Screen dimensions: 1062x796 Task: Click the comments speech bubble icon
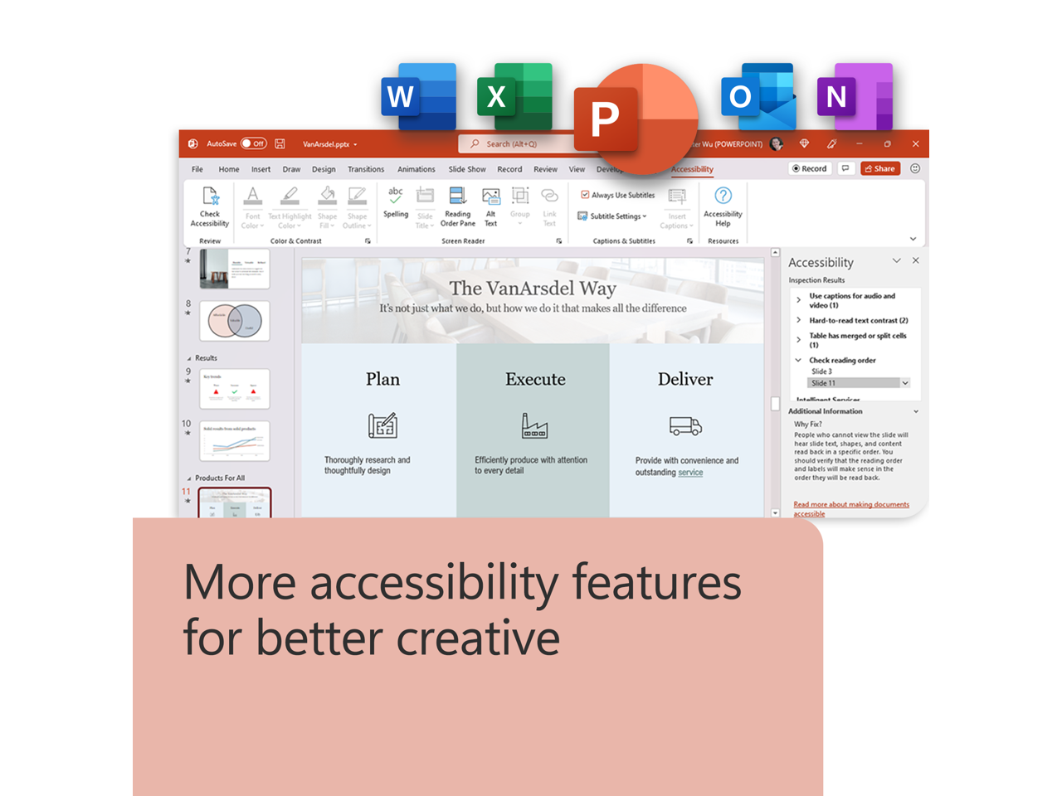(845, 168)
